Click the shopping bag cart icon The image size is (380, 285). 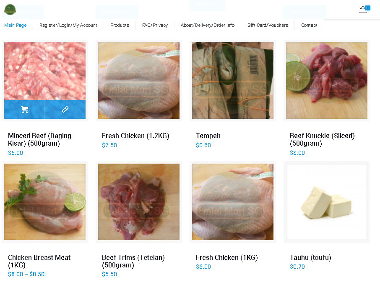pyautogui.click(x=363, y=10)
